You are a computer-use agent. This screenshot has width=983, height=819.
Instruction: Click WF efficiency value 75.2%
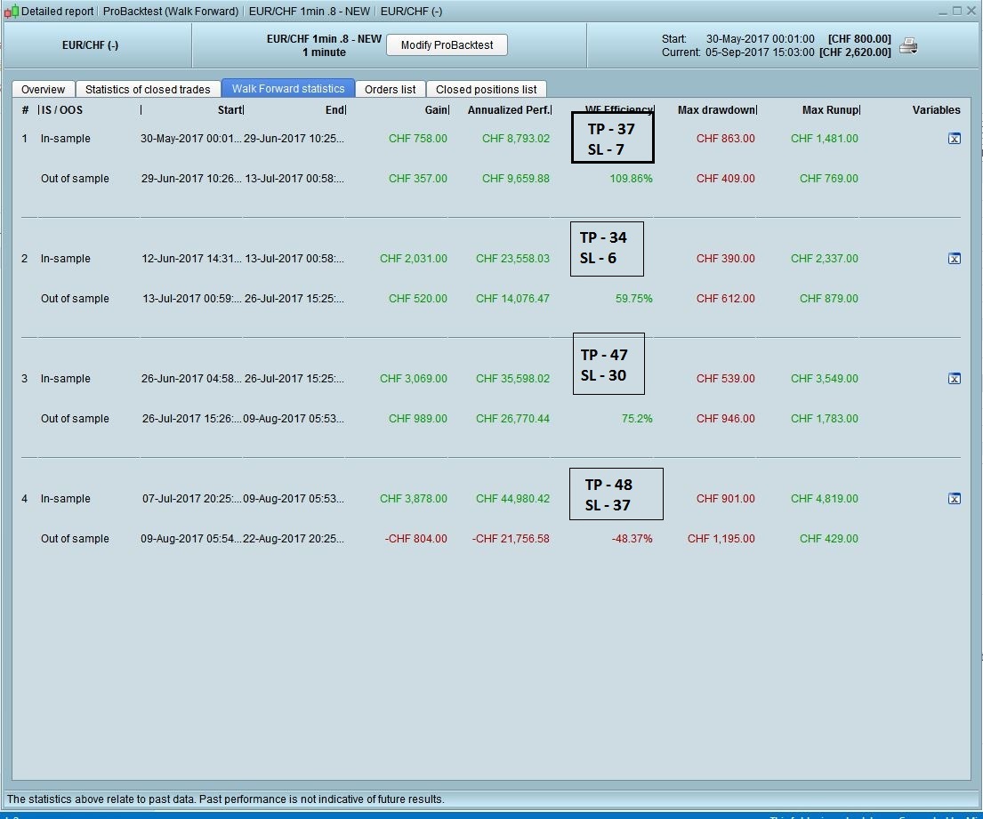(x=636, y=419)
